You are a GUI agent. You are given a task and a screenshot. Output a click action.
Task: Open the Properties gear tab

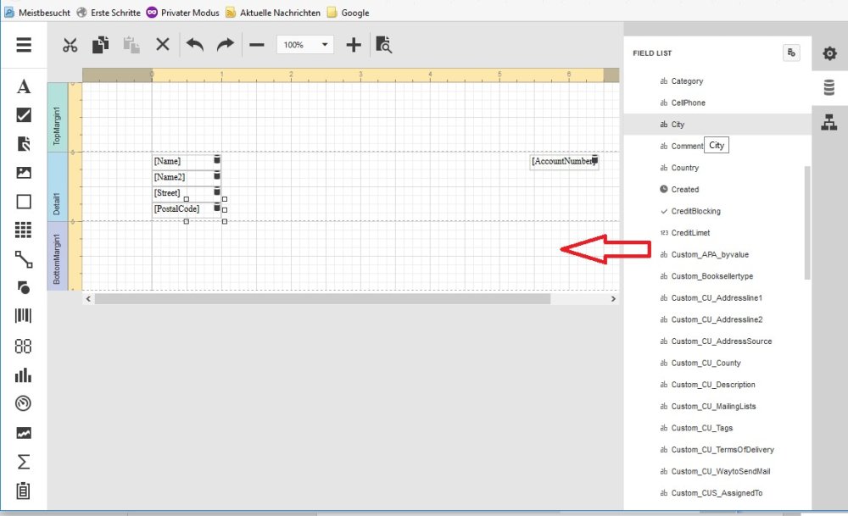[829, 53]
